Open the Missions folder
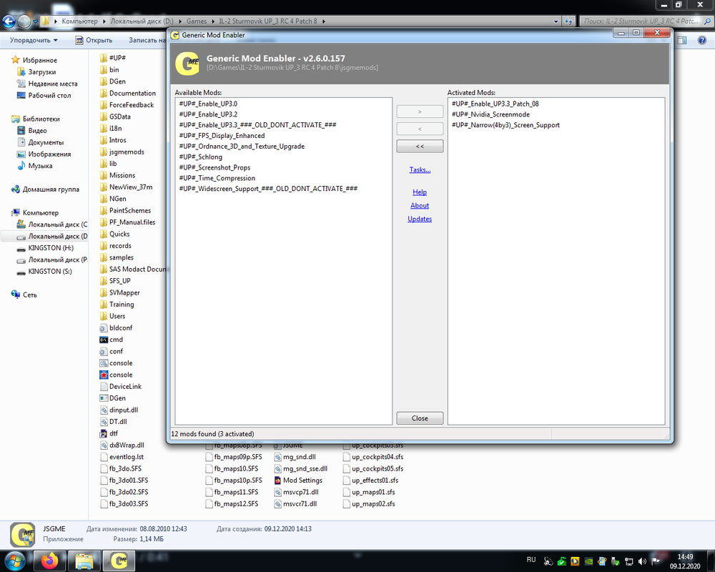Screen dimensions: 715x572 click(x=117, y=175)
